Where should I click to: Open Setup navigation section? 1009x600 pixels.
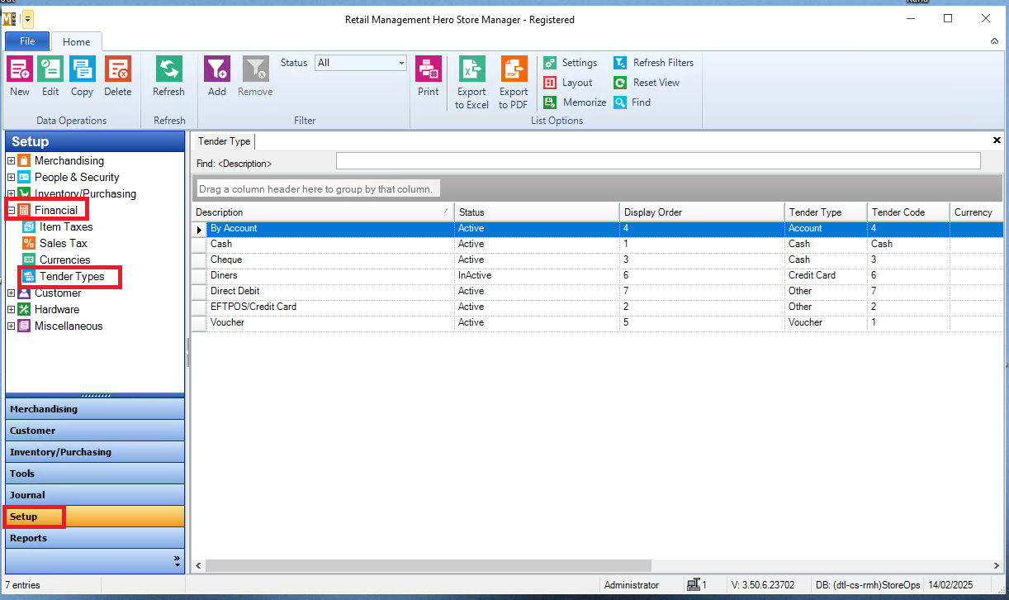pyautogui.click(x=95, y=517)
